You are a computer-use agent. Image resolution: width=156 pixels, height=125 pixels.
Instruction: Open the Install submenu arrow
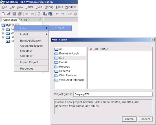click(x=47, y=34)
